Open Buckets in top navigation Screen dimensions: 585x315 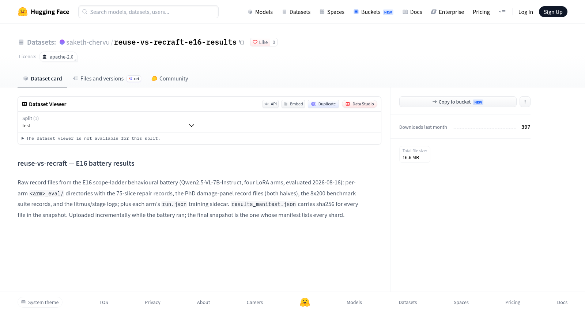point(373,12)
